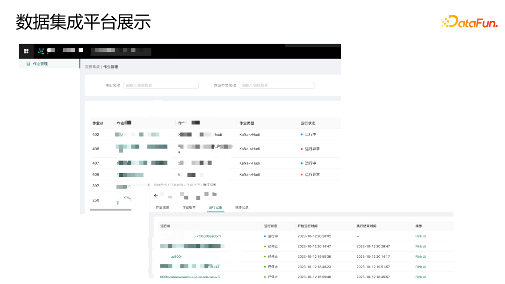Switch to the 作业信息 tab
Viewport: 505px width, 284px height.
click(162, 207)
